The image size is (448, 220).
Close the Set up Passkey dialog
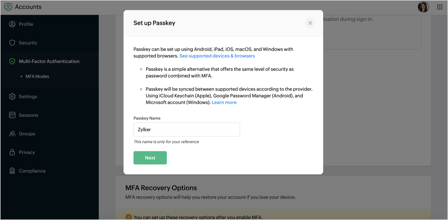click(310, 23)
